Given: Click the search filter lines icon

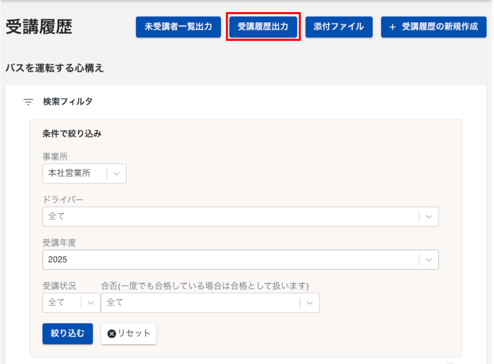Looking at the screenshot, I should (x=28, y=102).
